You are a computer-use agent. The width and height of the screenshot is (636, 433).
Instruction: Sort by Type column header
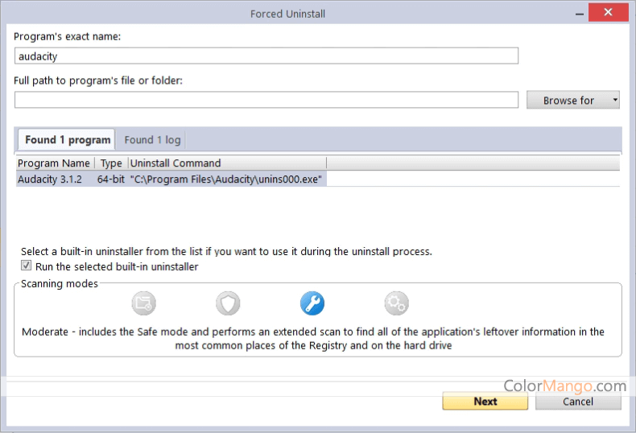(x=111, y=163)
